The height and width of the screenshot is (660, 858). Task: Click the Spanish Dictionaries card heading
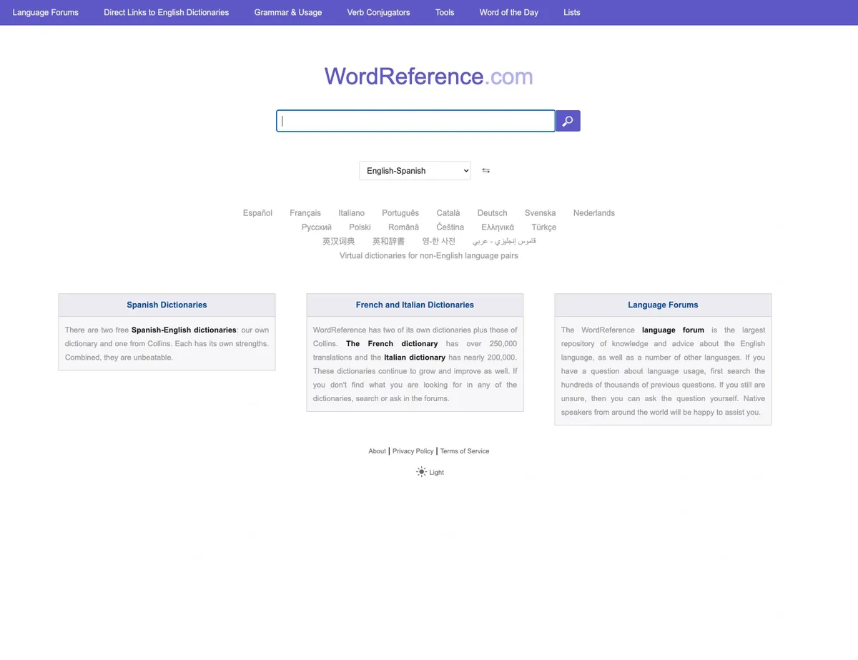pyautogui.click(x=167, y=305)
